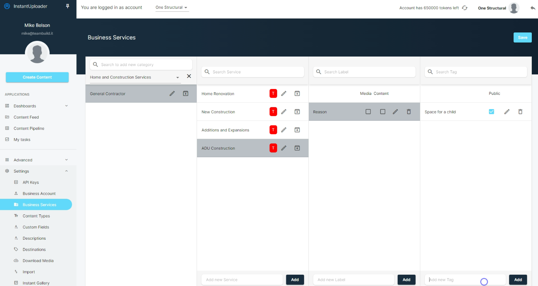Archive the Home Renovation service
This screenshot has width=538, height=286.
(297, 94)
